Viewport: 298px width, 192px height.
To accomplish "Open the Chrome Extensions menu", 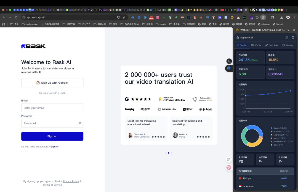I will [257, 17].
